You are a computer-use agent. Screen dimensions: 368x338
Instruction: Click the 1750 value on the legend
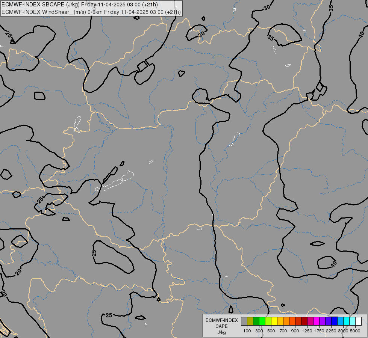(x=319, y=331)
